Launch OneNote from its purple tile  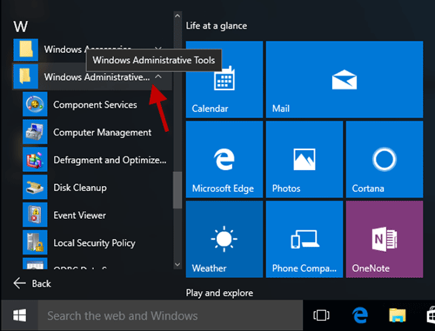pyautogui.click(x=385, y=239)
